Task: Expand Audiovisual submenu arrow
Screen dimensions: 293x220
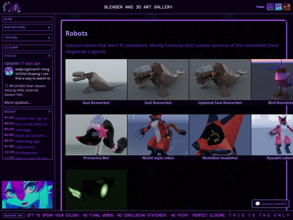Action: click(x=49, y=27)
